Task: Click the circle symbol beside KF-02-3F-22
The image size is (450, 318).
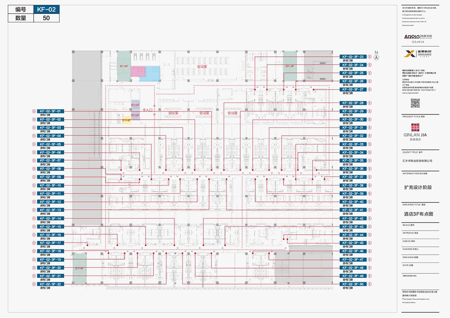Action: tap(34, 284)
